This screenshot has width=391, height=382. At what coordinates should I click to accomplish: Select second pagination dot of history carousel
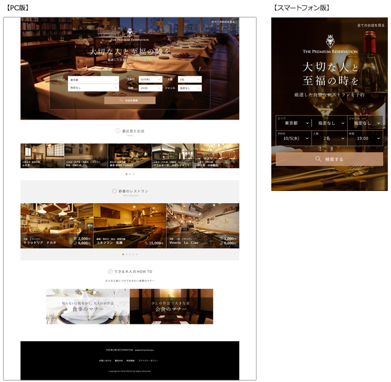[130, 174]
